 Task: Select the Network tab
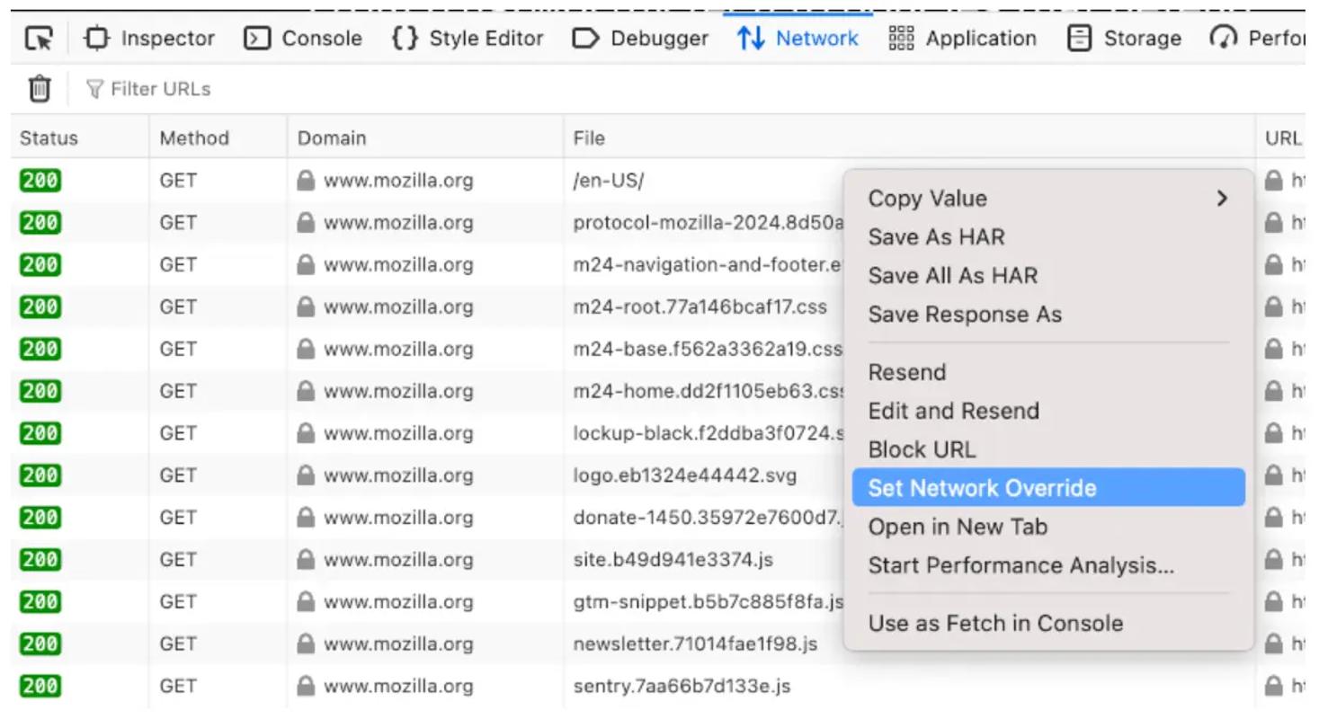coord(798,39)
